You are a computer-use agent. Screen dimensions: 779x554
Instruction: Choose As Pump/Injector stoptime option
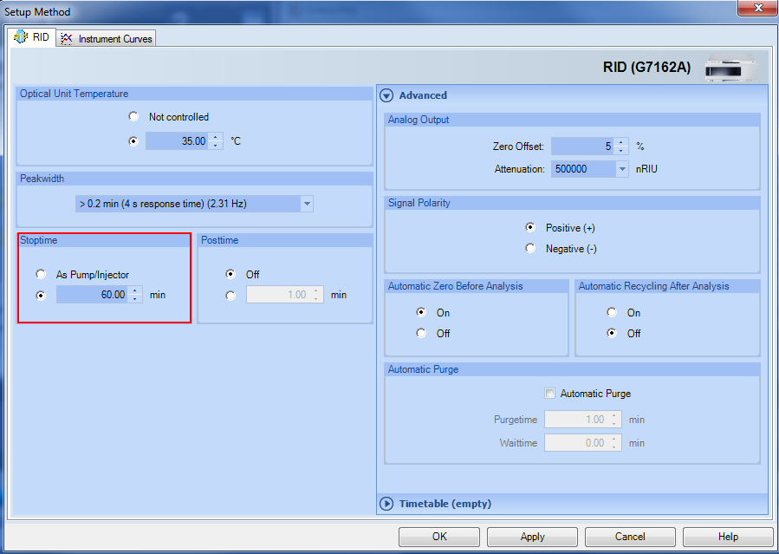(x=41, y=274)
